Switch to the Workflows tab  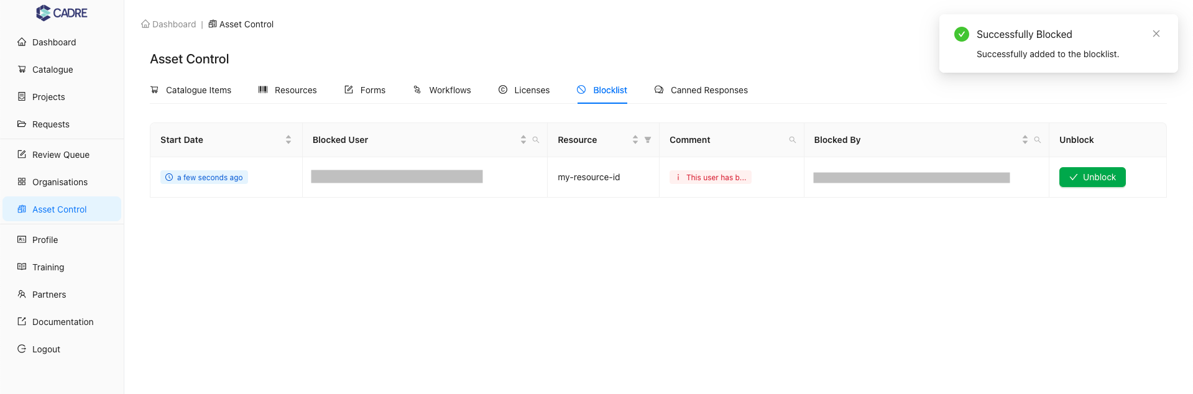(x=442, y=90)
